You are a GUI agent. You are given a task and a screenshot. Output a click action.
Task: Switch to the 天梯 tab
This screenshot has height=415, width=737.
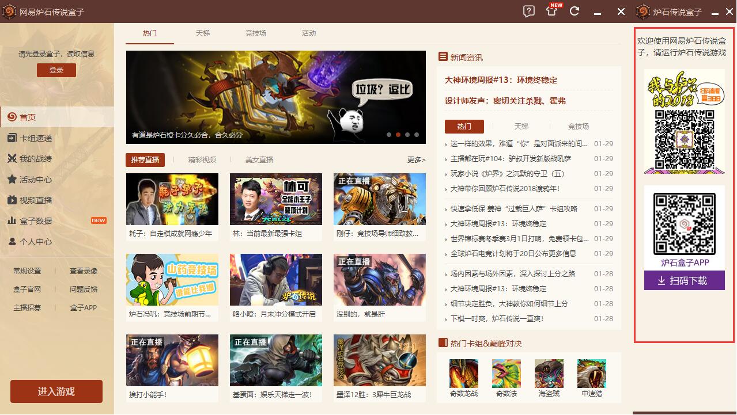(203, 33)
